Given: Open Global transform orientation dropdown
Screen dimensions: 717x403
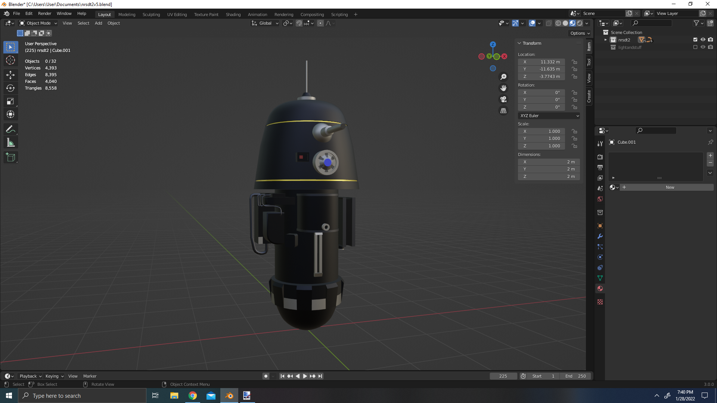Looking at the screenshot, I should pos(265,23).
